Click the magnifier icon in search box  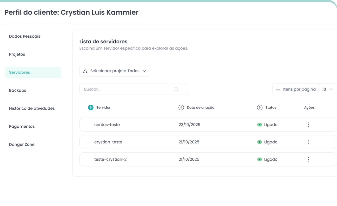[x=176, y=89]
